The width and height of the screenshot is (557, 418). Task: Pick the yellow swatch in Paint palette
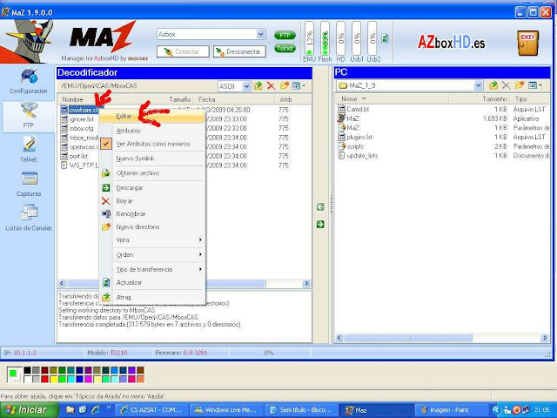pos(53,379)
